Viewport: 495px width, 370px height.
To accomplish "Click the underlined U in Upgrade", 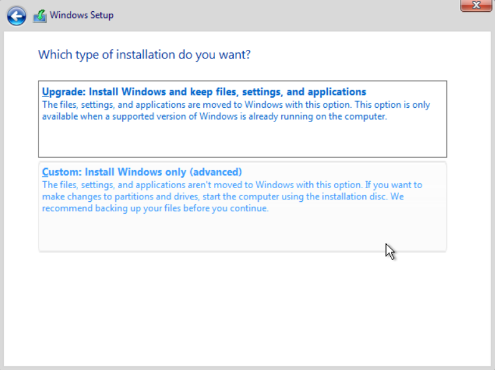I will 46,92.
